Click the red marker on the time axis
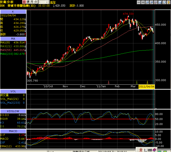This screenshot has height=152, width=171. (x=108, y=82)
